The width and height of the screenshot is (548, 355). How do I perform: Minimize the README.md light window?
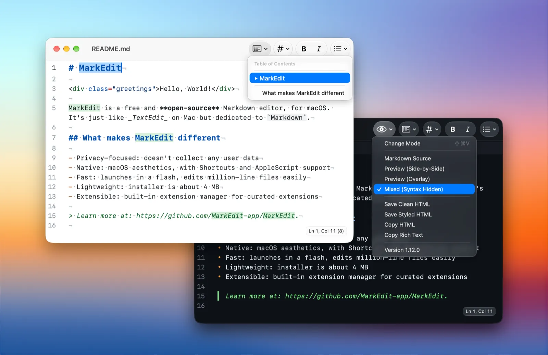click(x=66, y=49)
